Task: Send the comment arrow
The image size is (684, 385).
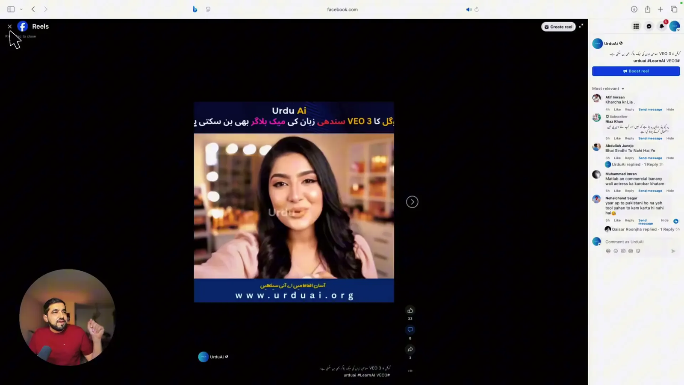Action: tap(673, 251)
